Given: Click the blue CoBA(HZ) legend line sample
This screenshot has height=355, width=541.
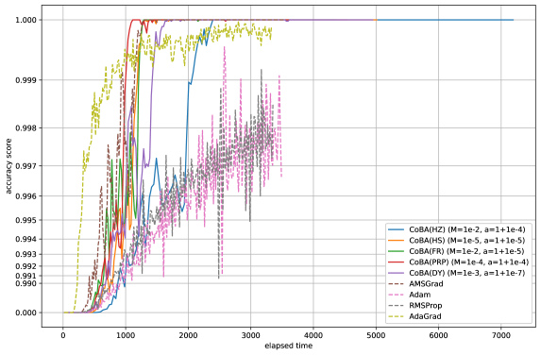Looking at the screenshot, I should pyautogui.click(x=397, y=229).
